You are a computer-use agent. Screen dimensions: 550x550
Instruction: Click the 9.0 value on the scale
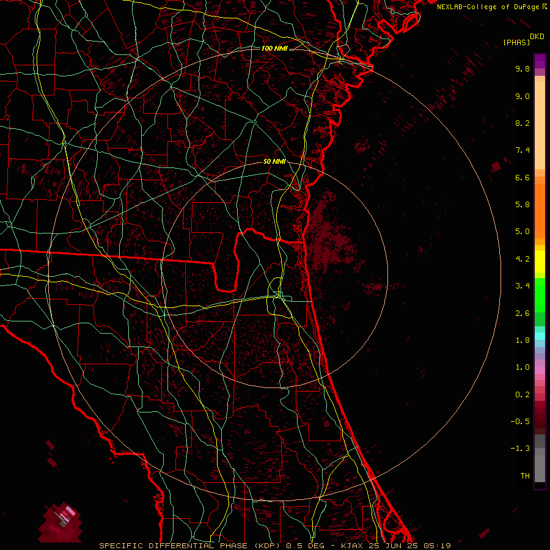click(522, 96)
